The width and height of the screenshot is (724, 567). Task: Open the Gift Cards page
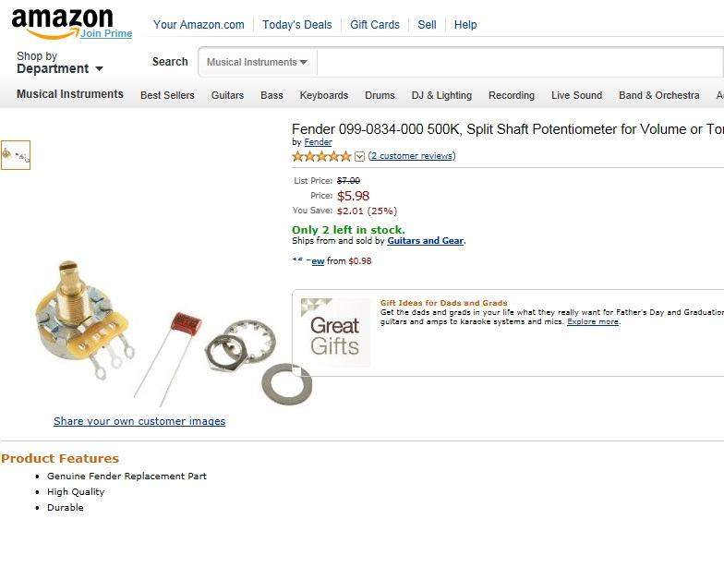[x=374, y=25]
